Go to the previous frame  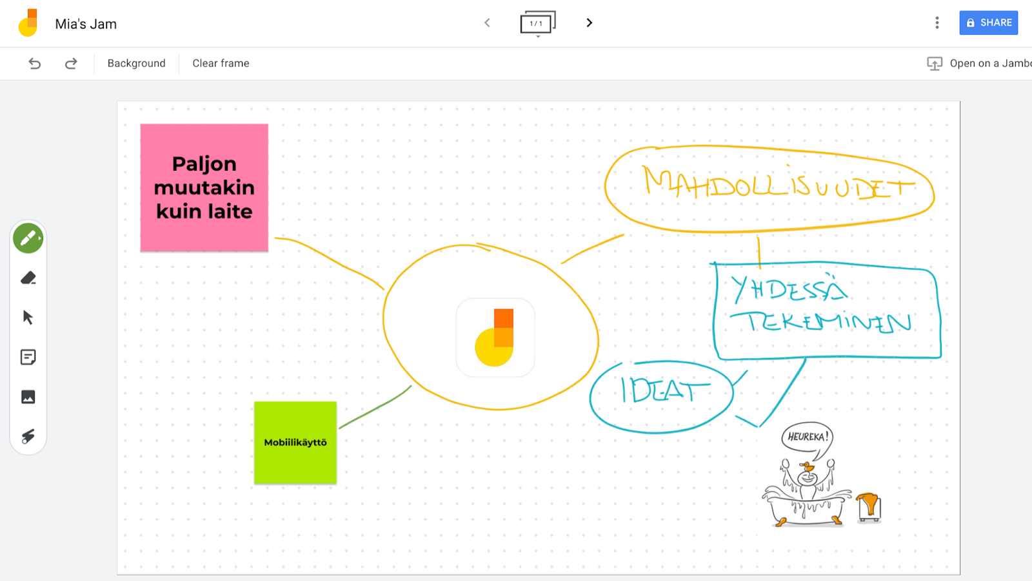coord(487,23)
